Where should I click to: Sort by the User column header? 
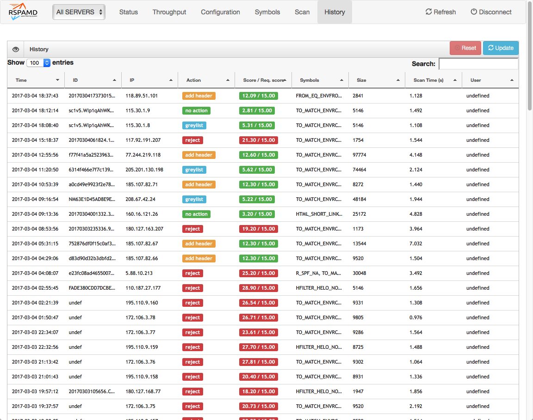click(x=490, y=80)
